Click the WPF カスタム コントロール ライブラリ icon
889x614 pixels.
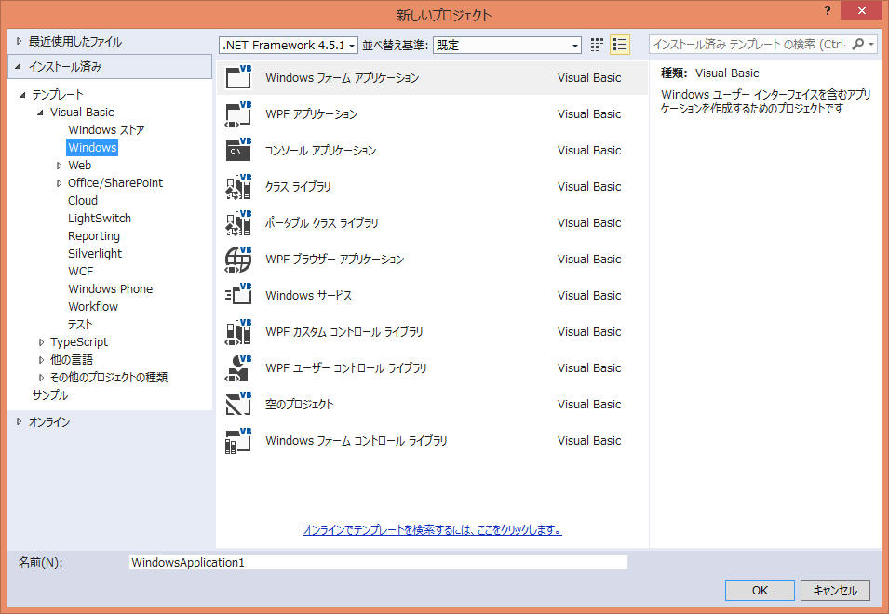(238, 331)
